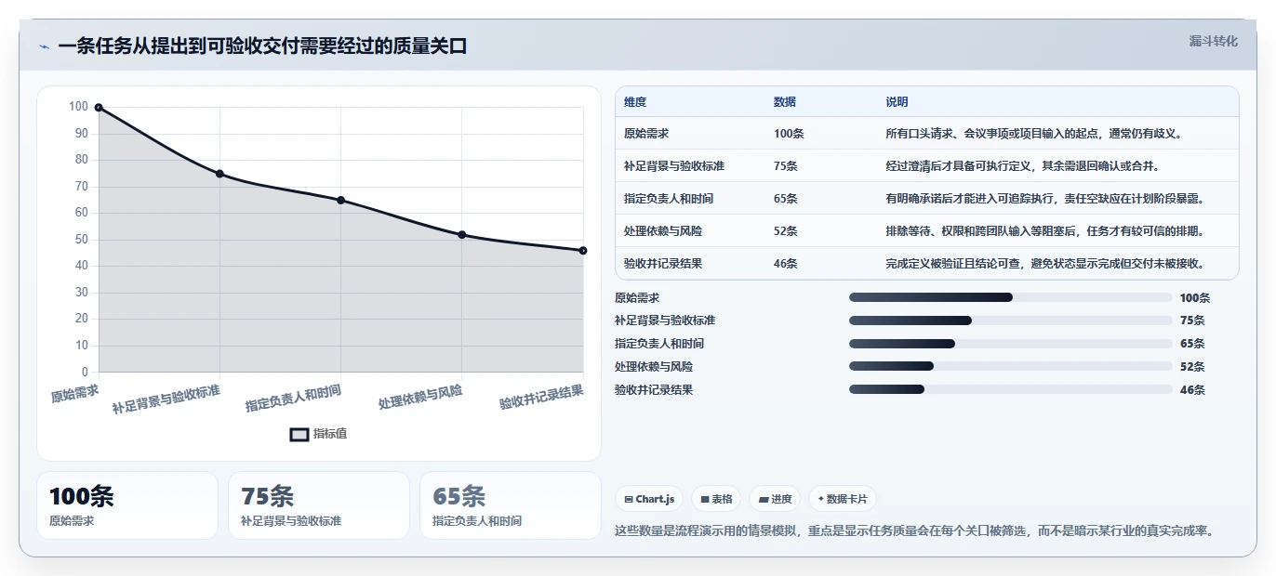The image size is (1276, 576).
Task: Click the 验收并记录结果 progress bar
Action: 1010,390
